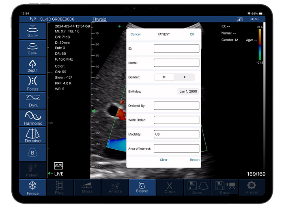Tap the Gender: M info text
The image size is (284, 208).
[230, 40]
